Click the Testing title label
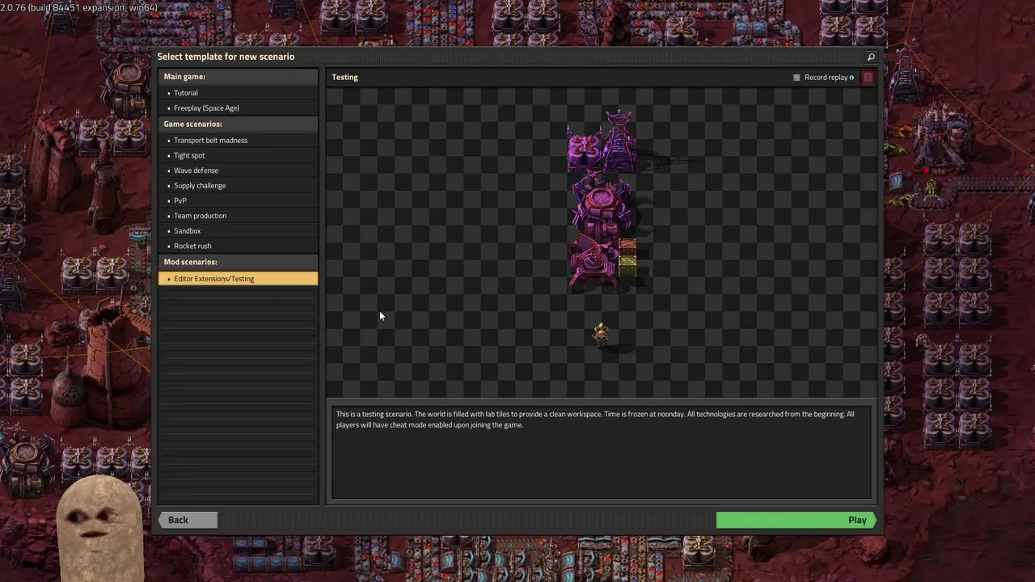The image size is (1035, 582). click(x=344, y=78)
